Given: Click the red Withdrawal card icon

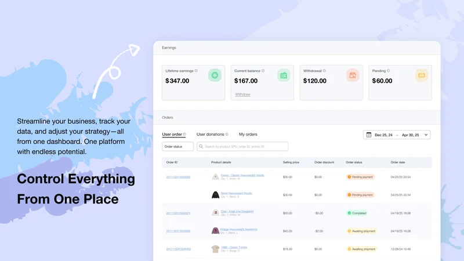Looking at the screenshot, I should click(353, 75).
